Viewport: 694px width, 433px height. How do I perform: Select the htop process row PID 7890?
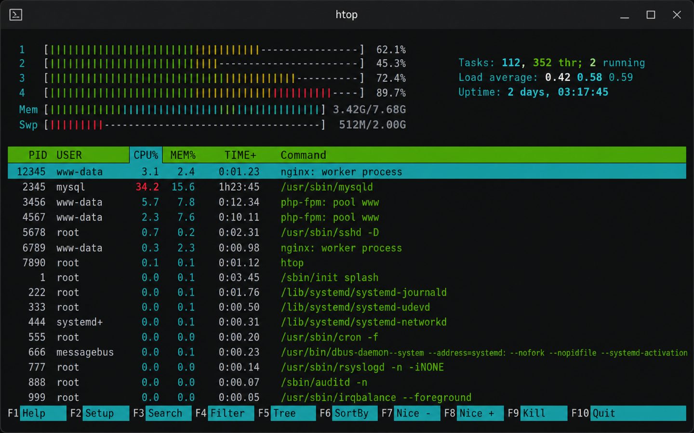click(347, 263)
